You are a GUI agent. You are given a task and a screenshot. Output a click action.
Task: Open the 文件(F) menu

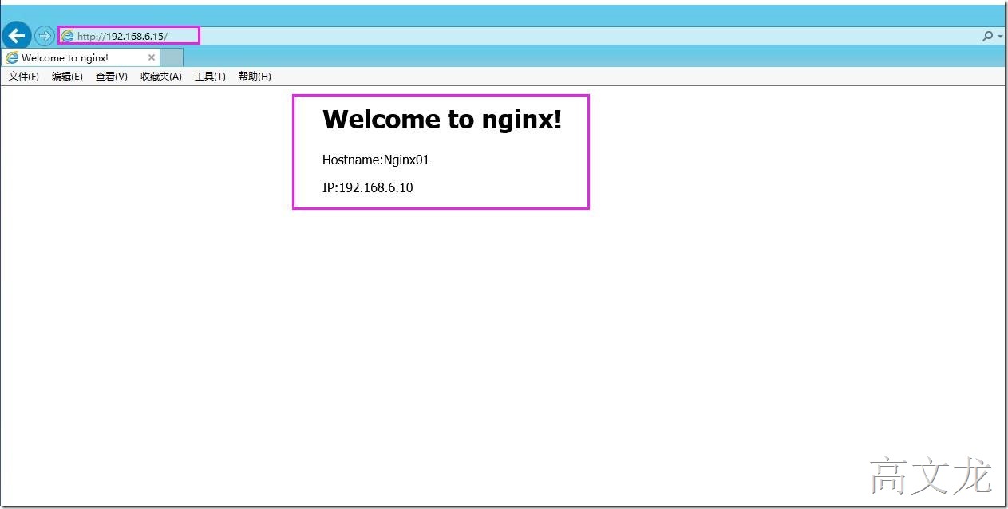(24, 77)
